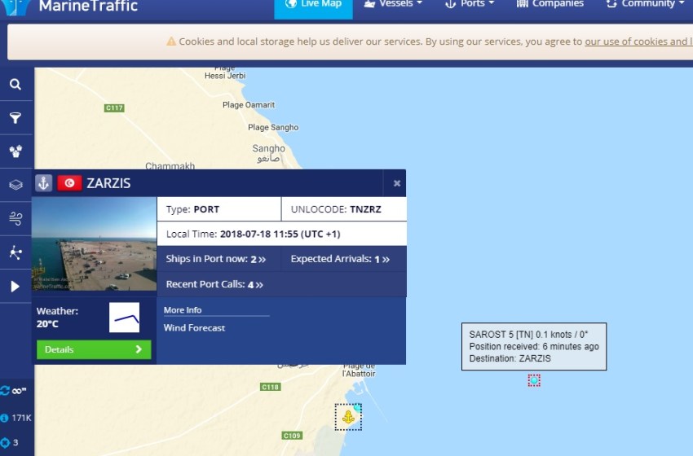Click the counter showing 3
This screenshot has height=456, width=693.
point(10,442)
